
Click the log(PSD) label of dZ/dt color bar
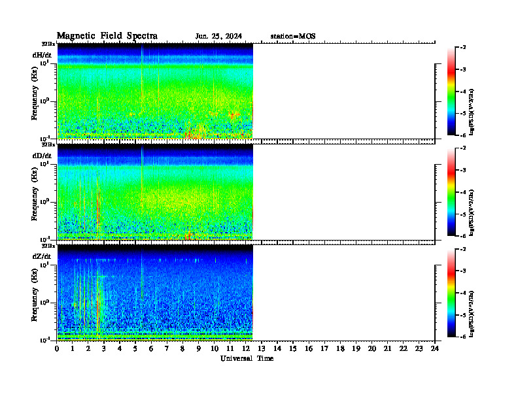pos(472,314)
